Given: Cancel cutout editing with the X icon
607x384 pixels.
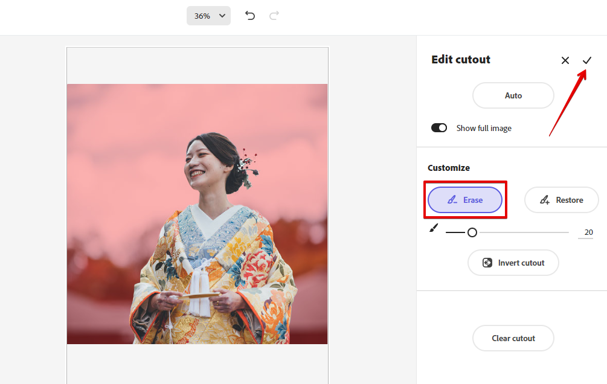Looking at the screenshot, I should point(565,60).
